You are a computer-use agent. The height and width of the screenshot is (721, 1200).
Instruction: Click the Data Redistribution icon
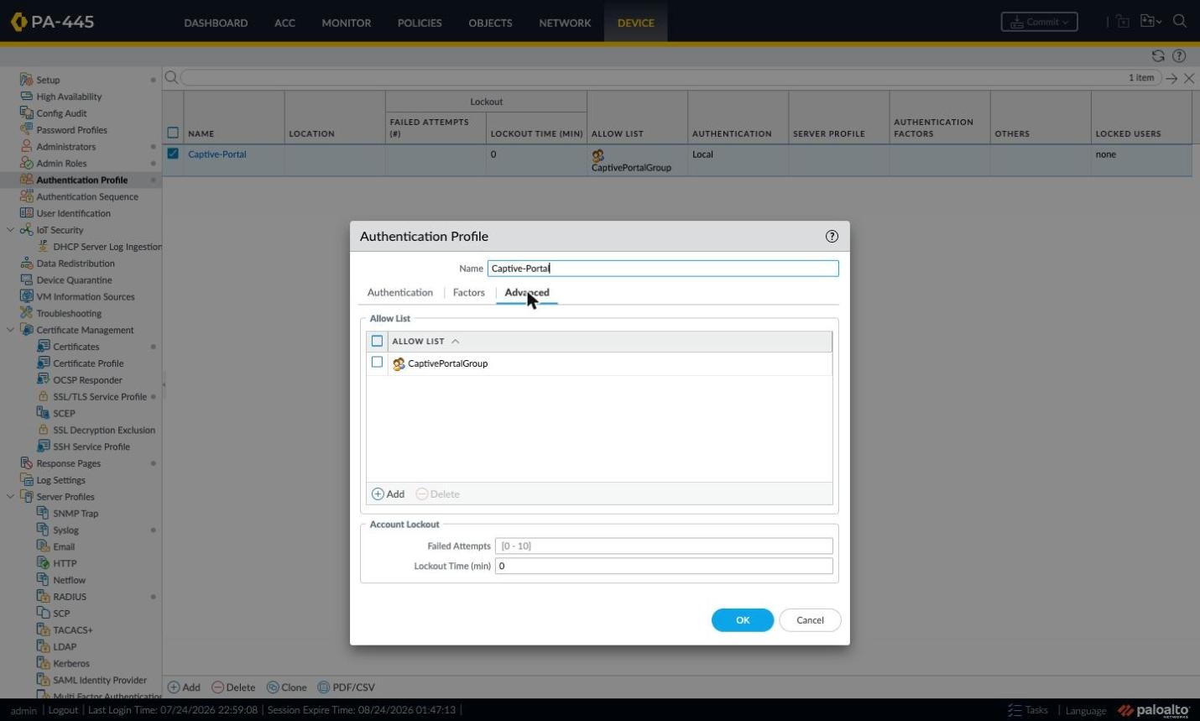pos(26,264)
